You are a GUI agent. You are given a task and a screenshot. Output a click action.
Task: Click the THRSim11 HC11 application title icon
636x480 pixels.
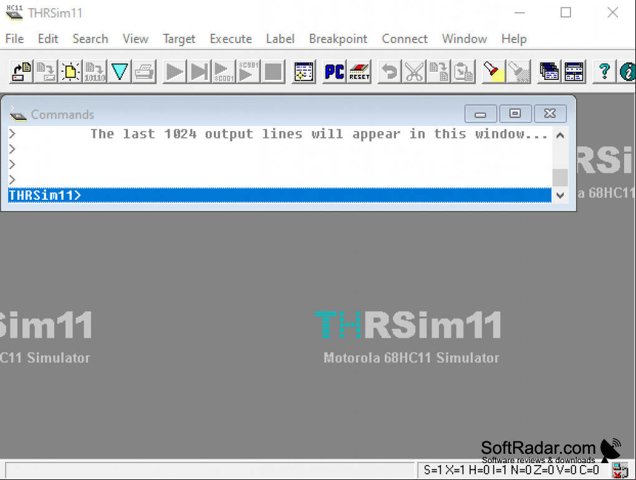tap(14, 12)
